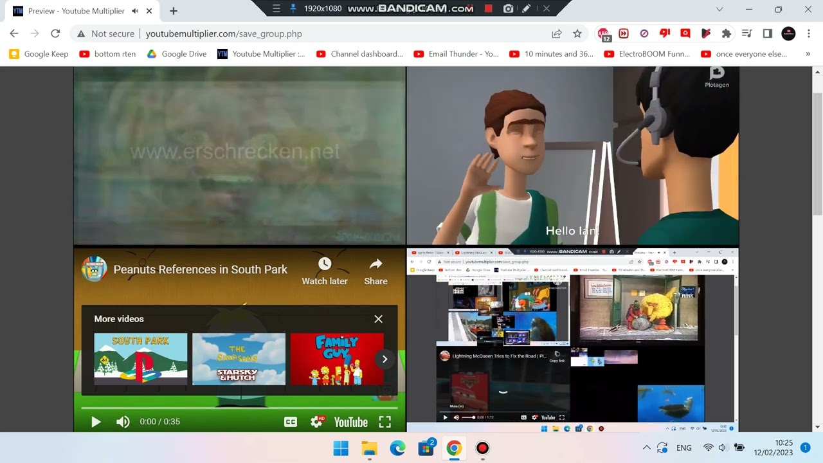Screen dimensions: 823x463
Task: Show next suggested videos arrow
Action: [384, 359]
